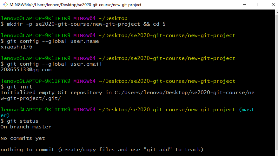Viewport: 278px width, 156px height.
Task: Click the git init command text
Action: click(20, 87)
